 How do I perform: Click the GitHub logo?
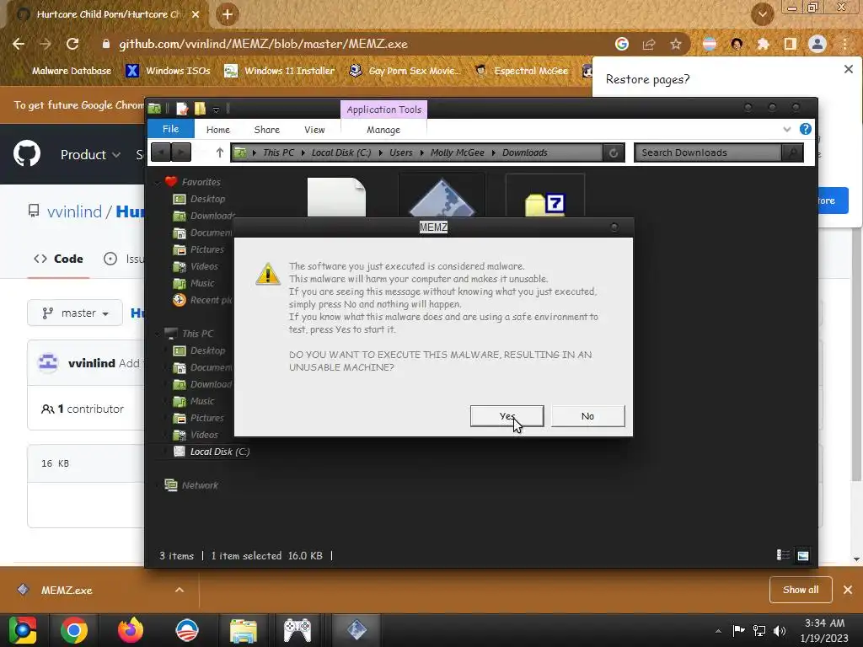[26, 154]
